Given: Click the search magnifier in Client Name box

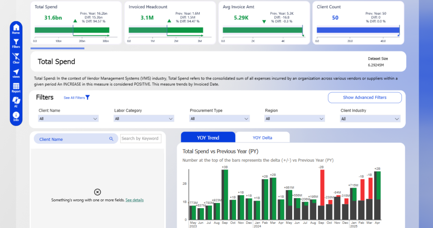Looking at the screenshot, I should (111, 139).
